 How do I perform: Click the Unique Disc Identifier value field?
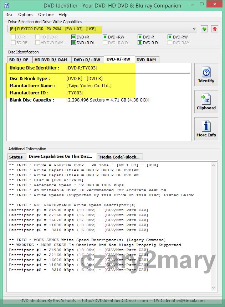(82, 68)
